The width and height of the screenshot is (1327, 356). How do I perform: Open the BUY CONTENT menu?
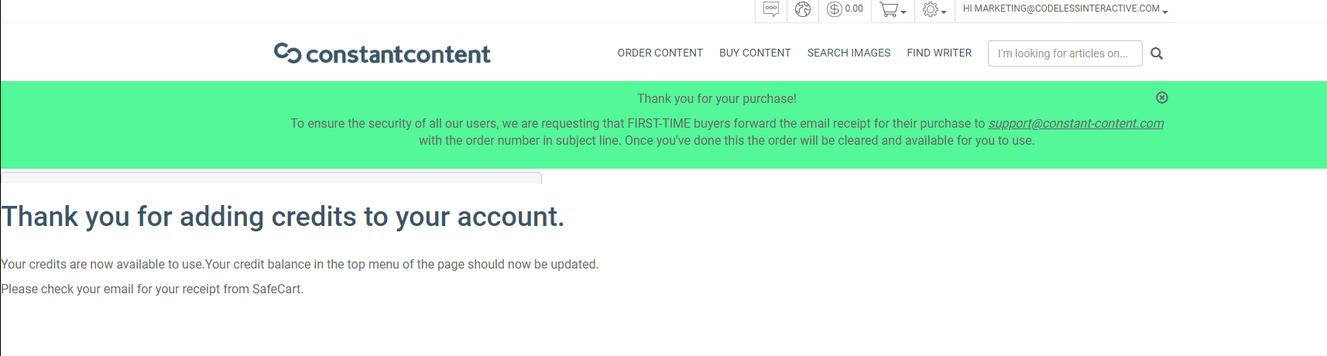(x=755, y=53)
